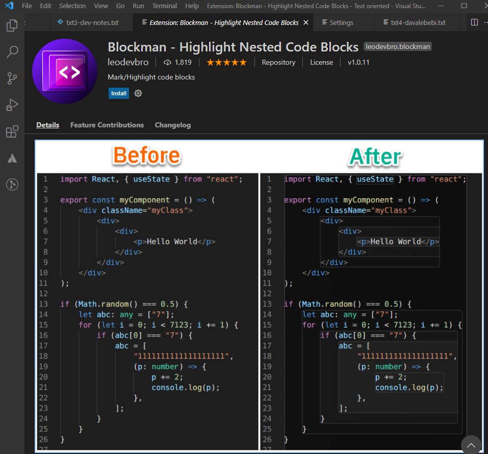Screen dimensions: 488x454
Task: Open the Changelog tab
Action: coord(173,125)
